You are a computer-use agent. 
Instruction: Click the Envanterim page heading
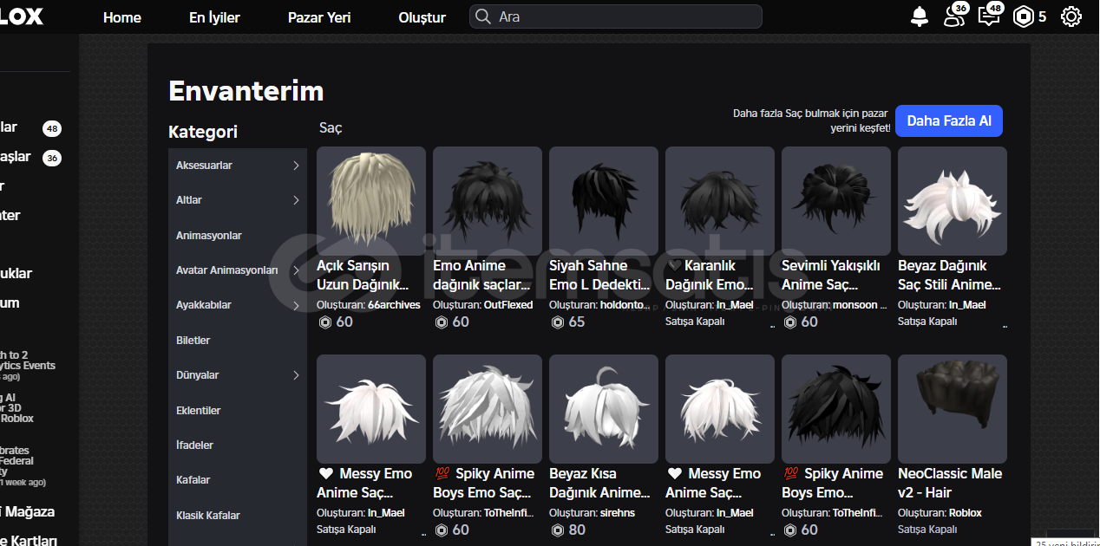pyautogui.click(x=246, y=91)
